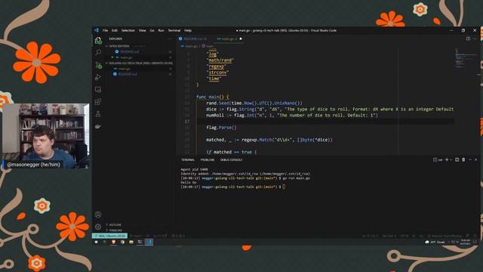The width and height of the screenshot is (483, 272).
Task: Maximize the terminal panel size
Action: pos(470,159)
